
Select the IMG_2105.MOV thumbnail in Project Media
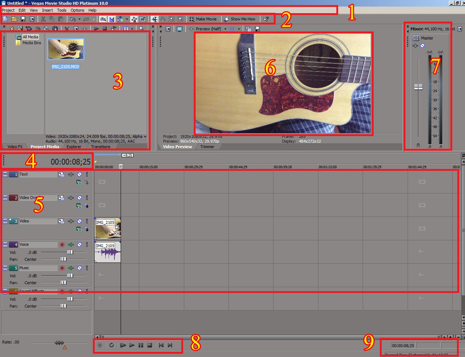point(65,48)
